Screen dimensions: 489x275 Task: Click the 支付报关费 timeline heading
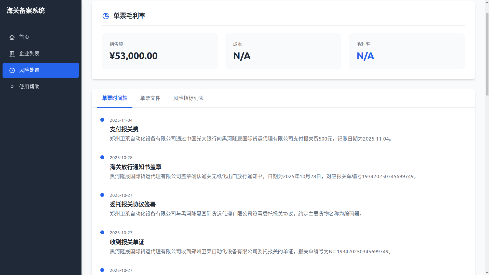tap(124, 129)
